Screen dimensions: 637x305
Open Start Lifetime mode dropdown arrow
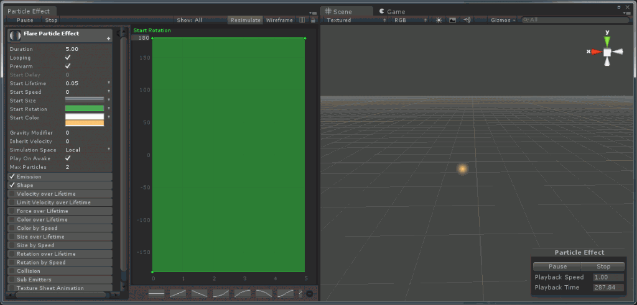pyautogui.click(x=108, y=83)
